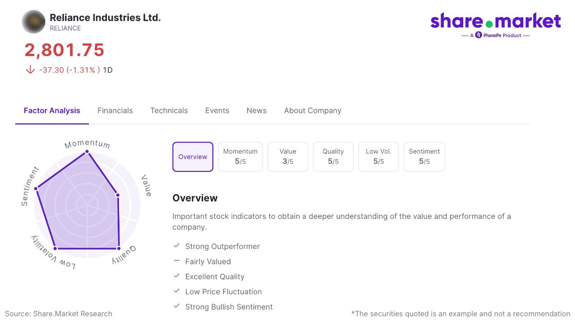This screenshot has width=575, height=323.
Task: Open the Quality 5/5 factor card
Action: (x=333, y=157)
